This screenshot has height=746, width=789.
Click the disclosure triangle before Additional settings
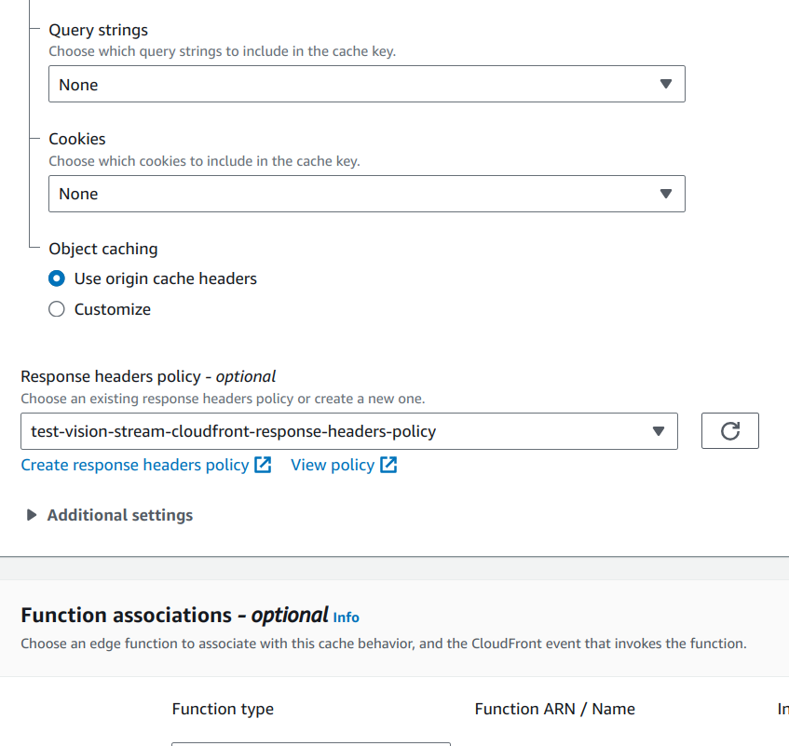31,514
